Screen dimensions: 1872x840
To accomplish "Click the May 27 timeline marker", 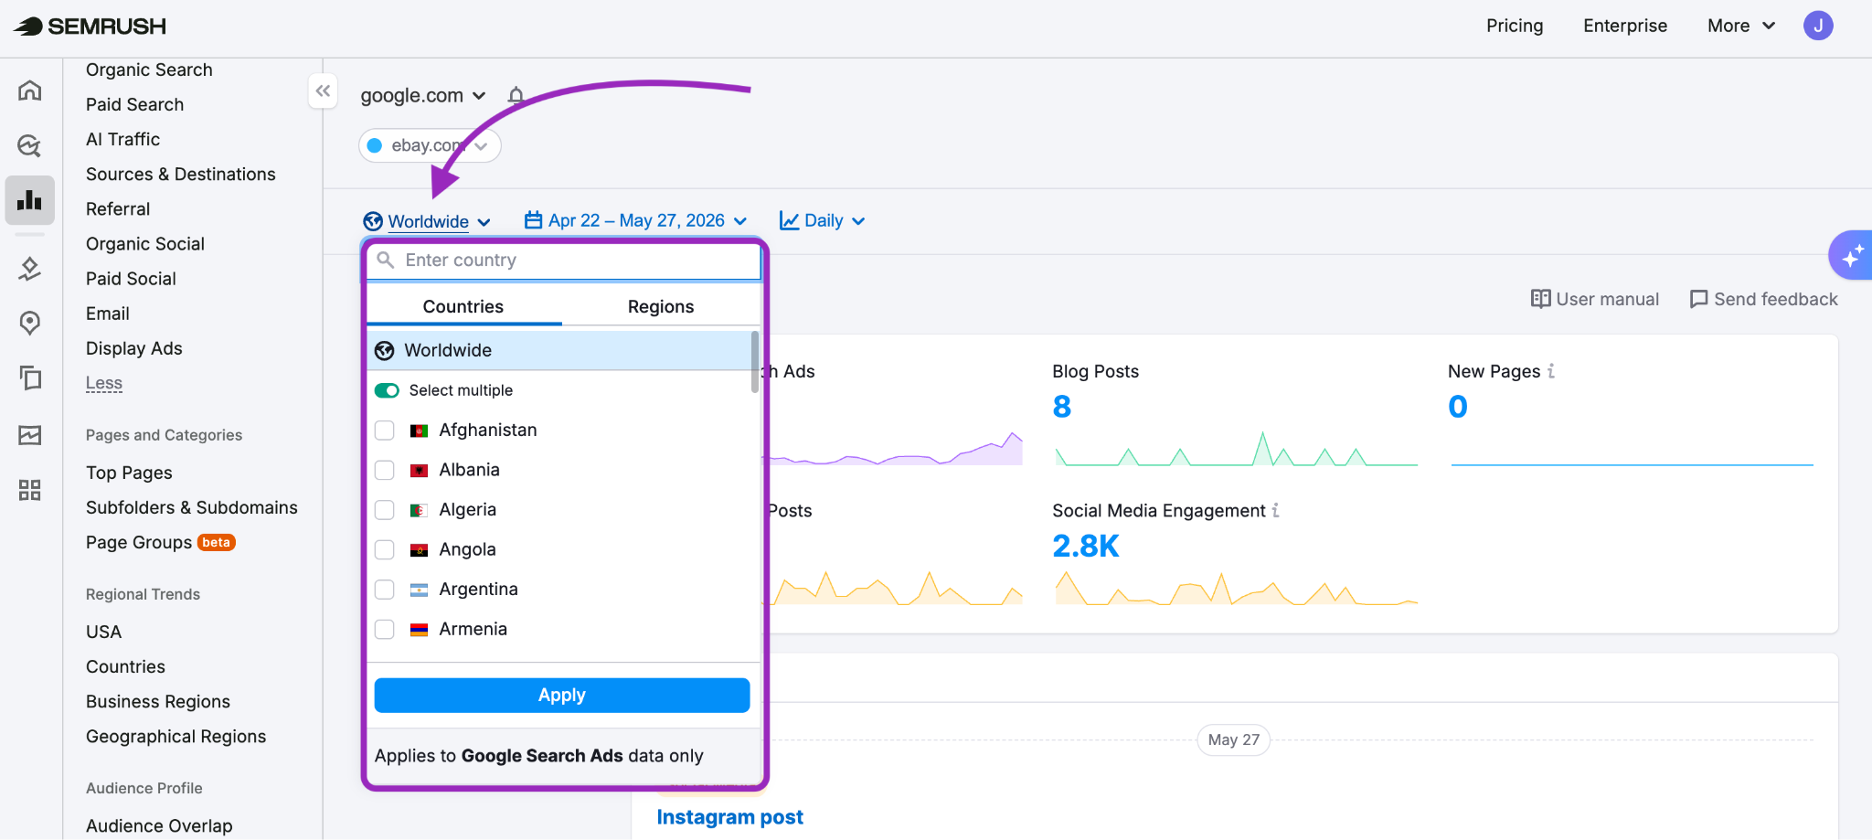I will (1234, 739).
